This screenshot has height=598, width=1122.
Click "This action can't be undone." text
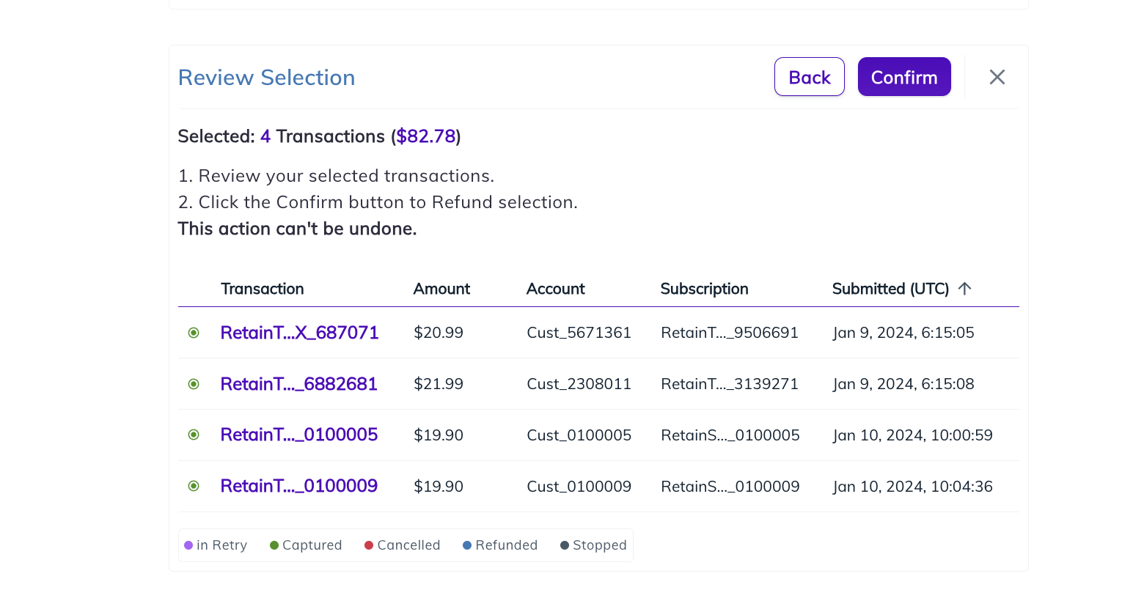coord(297,229)
